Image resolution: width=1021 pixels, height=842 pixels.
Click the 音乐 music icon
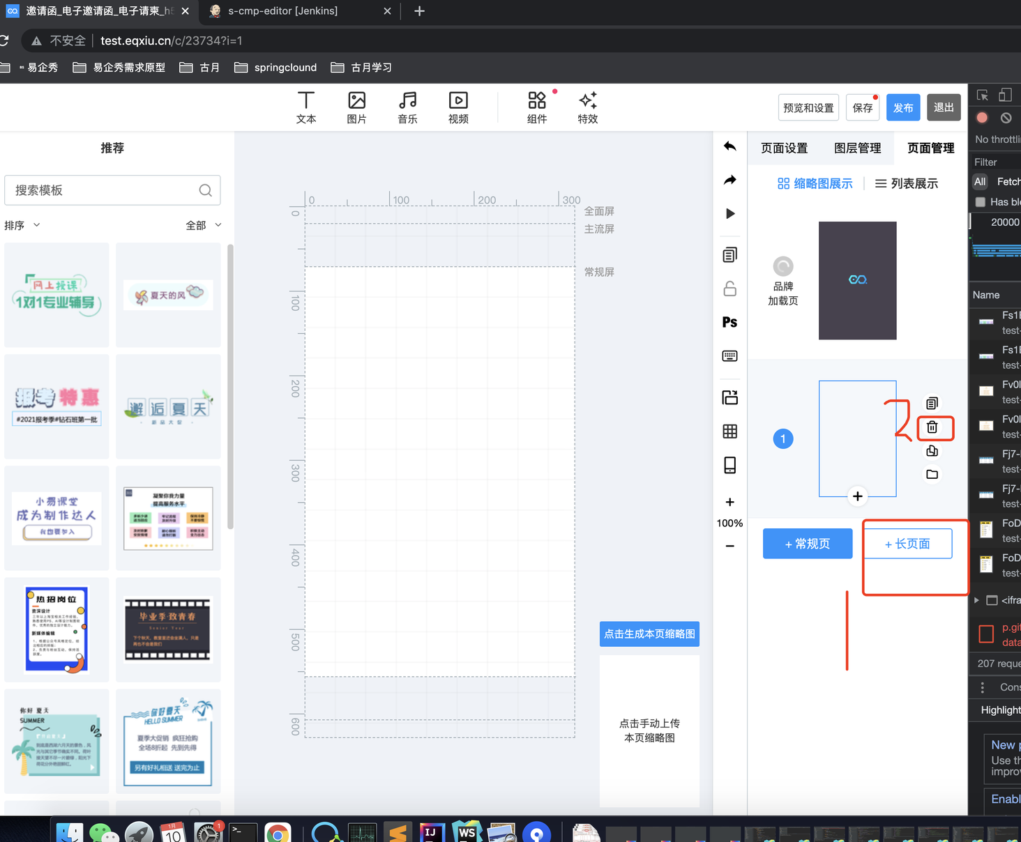click(407, 107)
